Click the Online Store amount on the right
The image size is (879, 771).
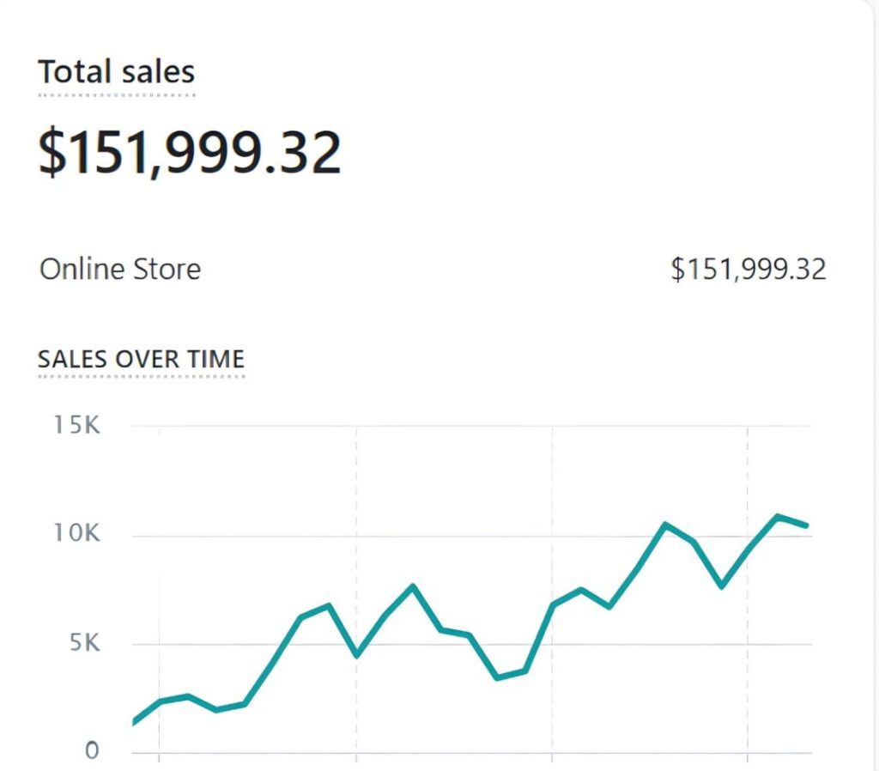coord(748,270)
